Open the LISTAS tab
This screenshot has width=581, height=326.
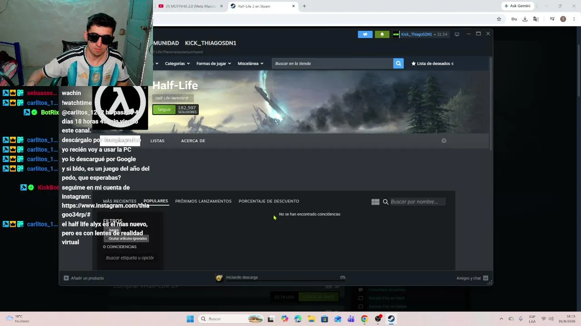pyautogui.click(x=158, y=141)
